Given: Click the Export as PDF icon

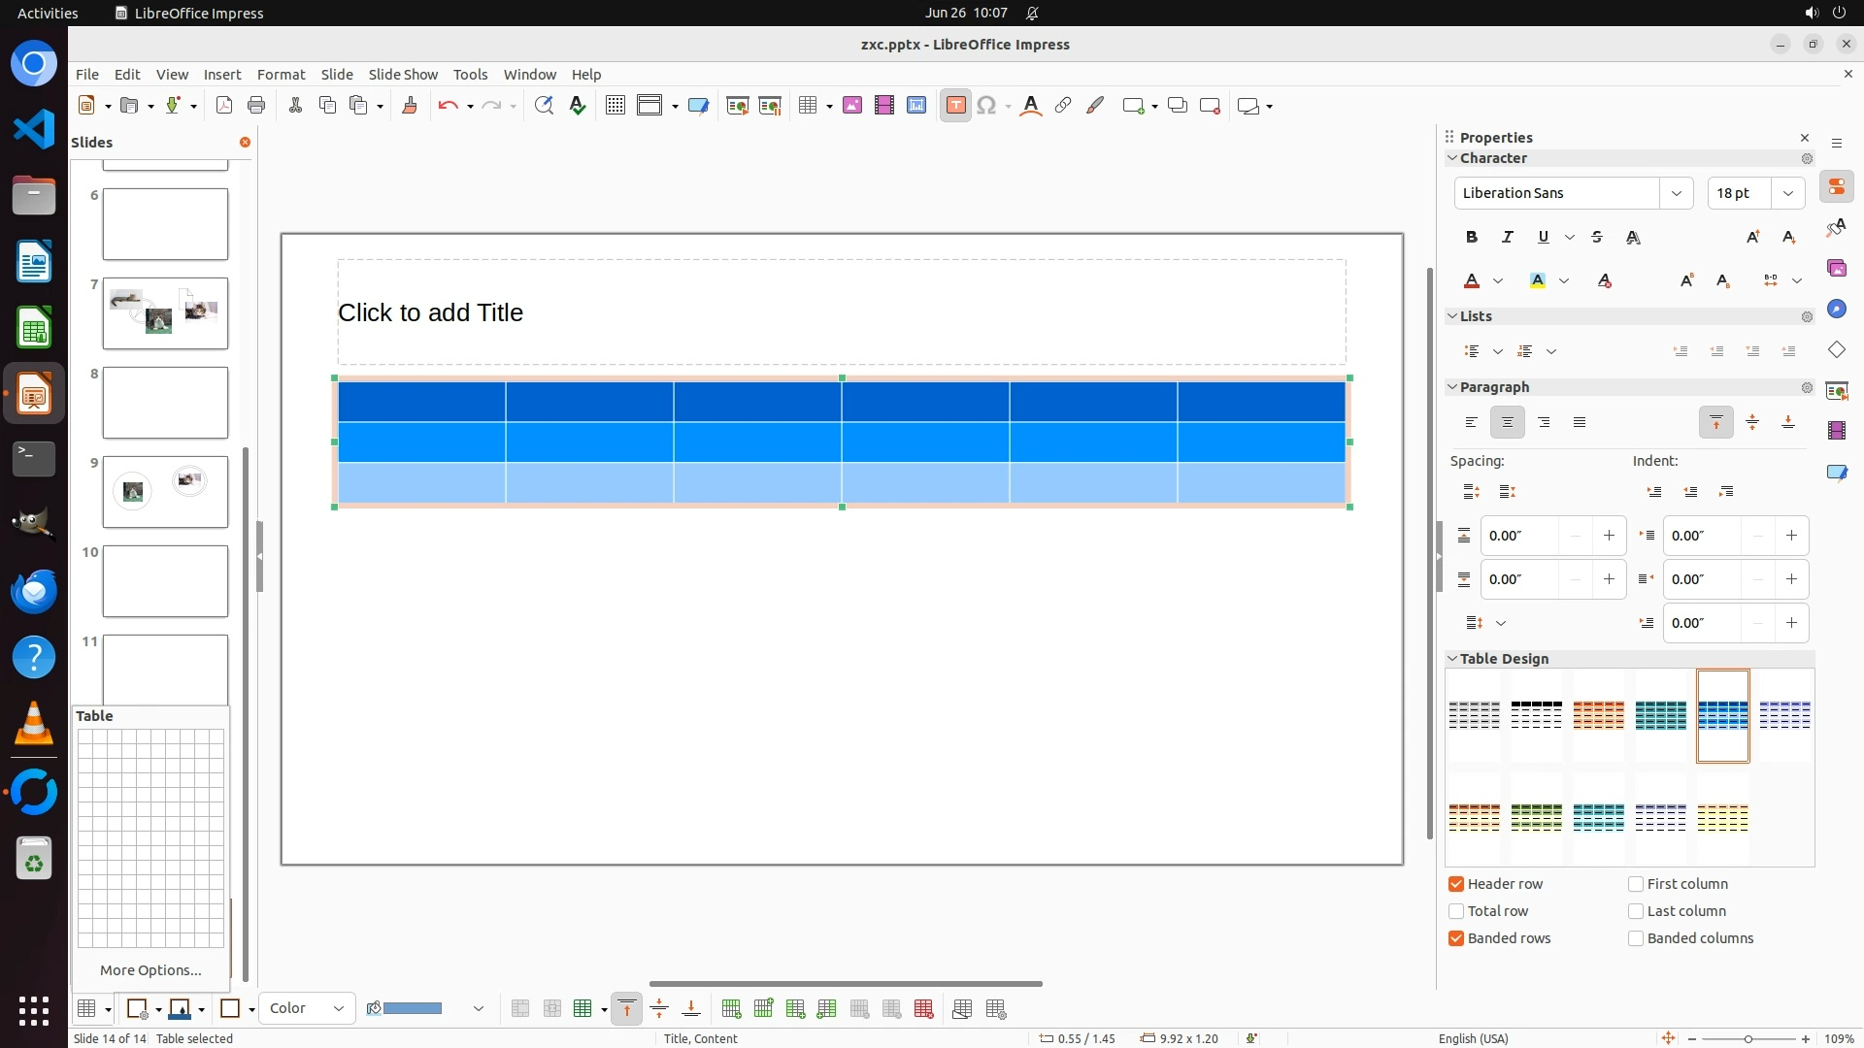Looking at the screenshot, I should 224,106.
